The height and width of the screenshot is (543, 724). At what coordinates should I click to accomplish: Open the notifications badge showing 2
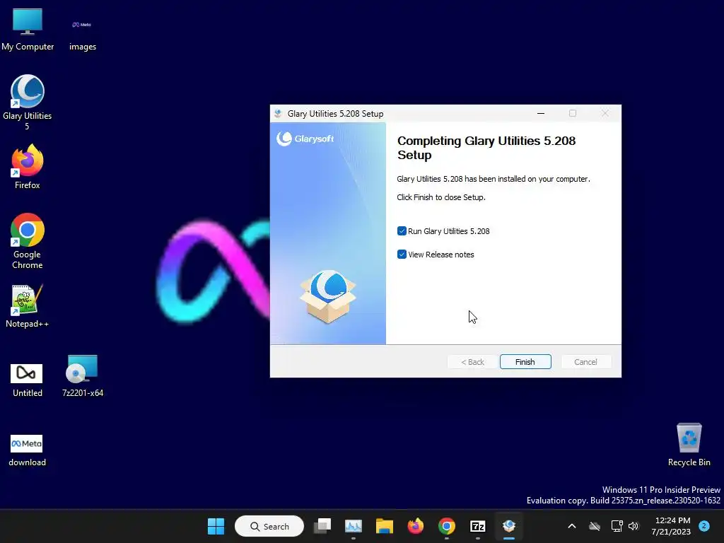click(x=704, y=526)
